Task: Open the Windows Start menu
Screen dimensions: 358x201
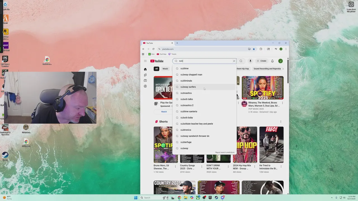Action: pos(136,198)
